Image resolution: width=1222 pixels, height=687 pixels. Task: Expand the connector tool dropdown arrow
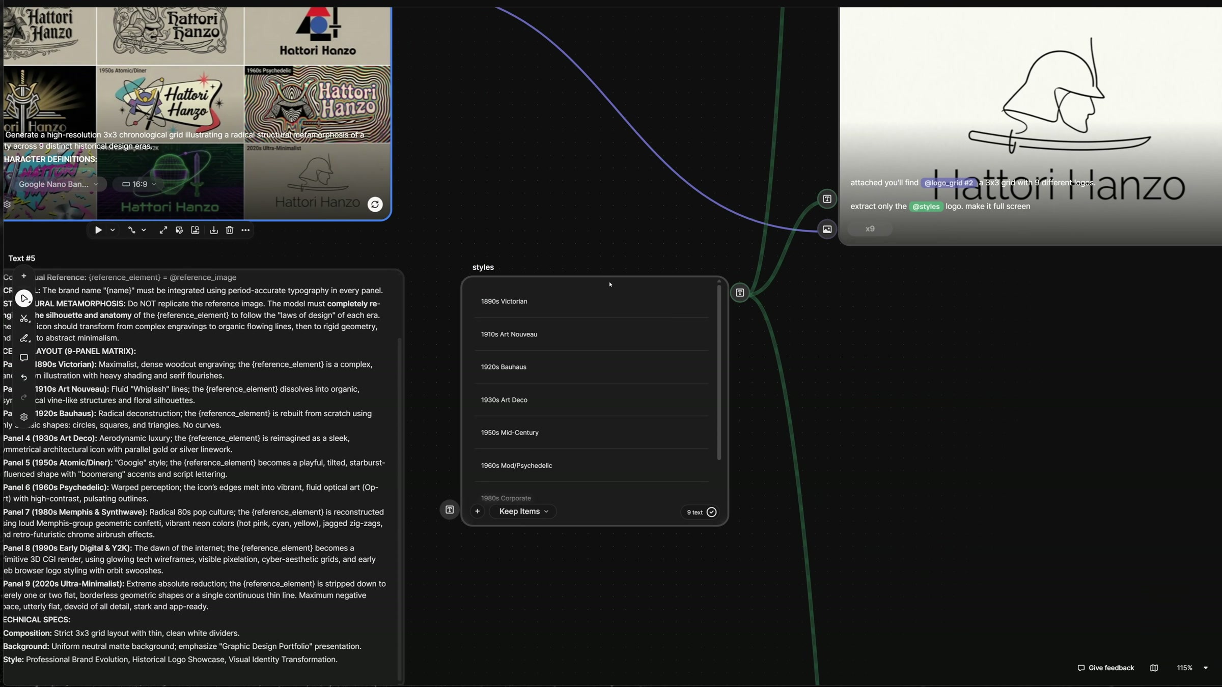144,230
